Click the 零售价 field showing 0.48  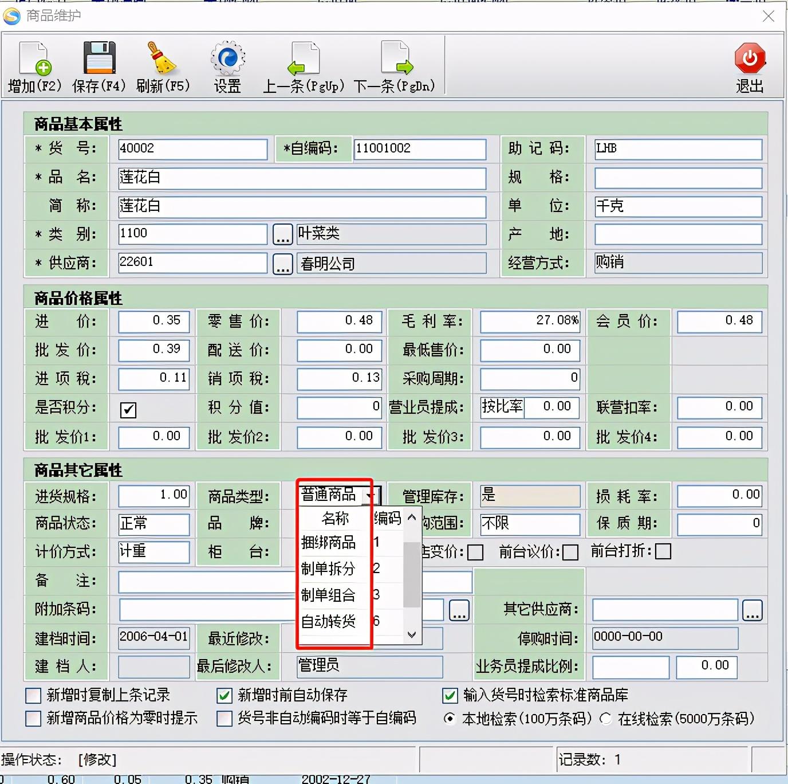340,322
